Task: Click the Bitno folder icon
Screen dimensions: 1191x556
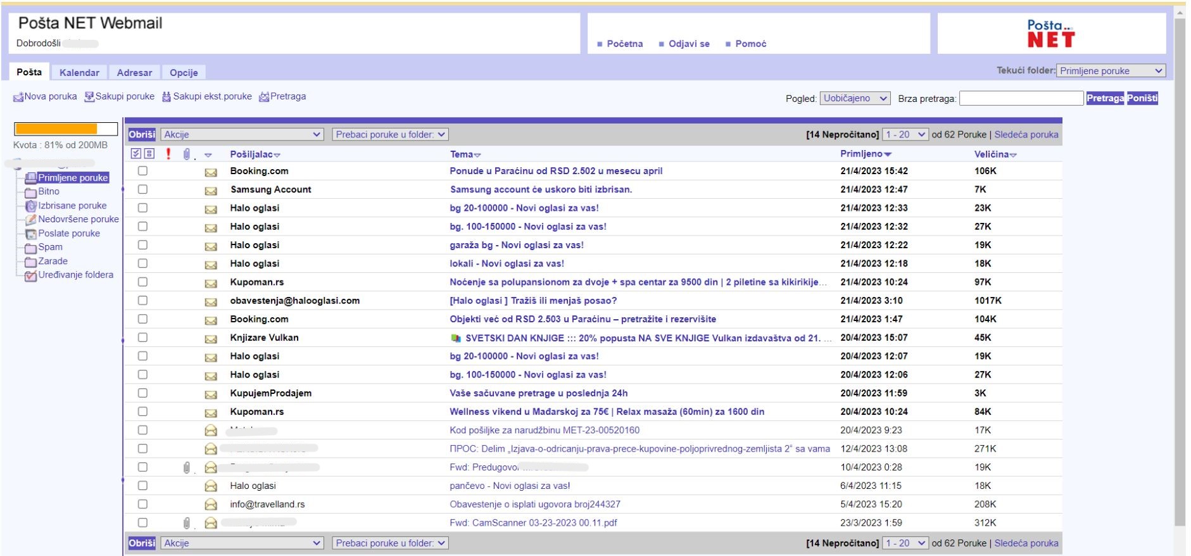Action: (30, 192)
